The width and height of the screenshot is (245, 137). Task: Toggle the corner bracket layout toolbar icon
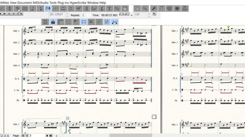pyautogui.click(x=60, y=22)
